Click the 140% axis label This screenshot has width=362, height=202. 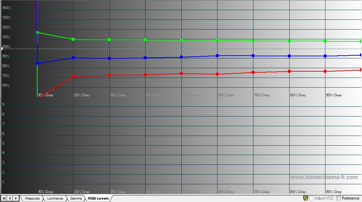click(x=7, y=8)
